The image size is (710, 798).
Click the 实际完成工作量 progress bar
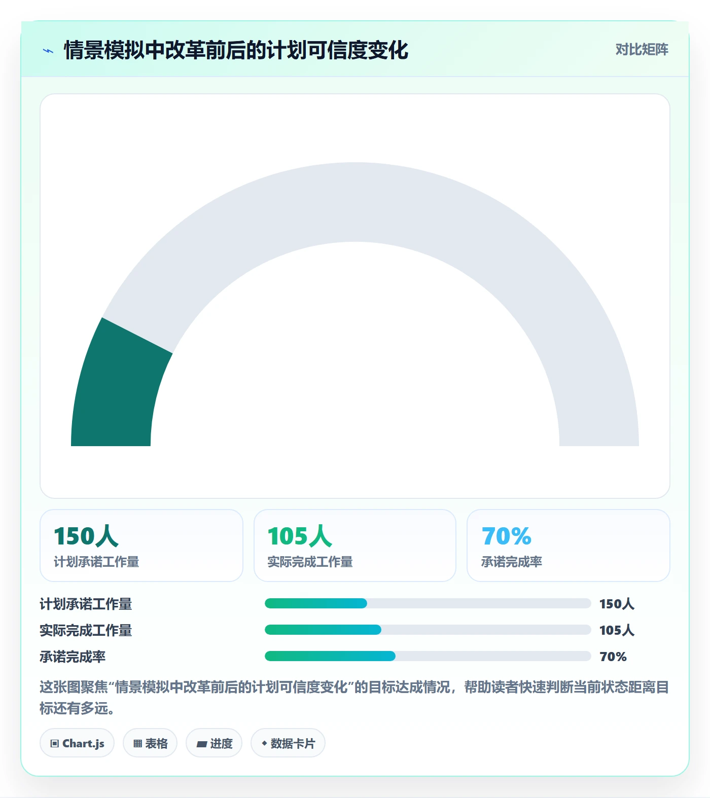click(428, 630)
